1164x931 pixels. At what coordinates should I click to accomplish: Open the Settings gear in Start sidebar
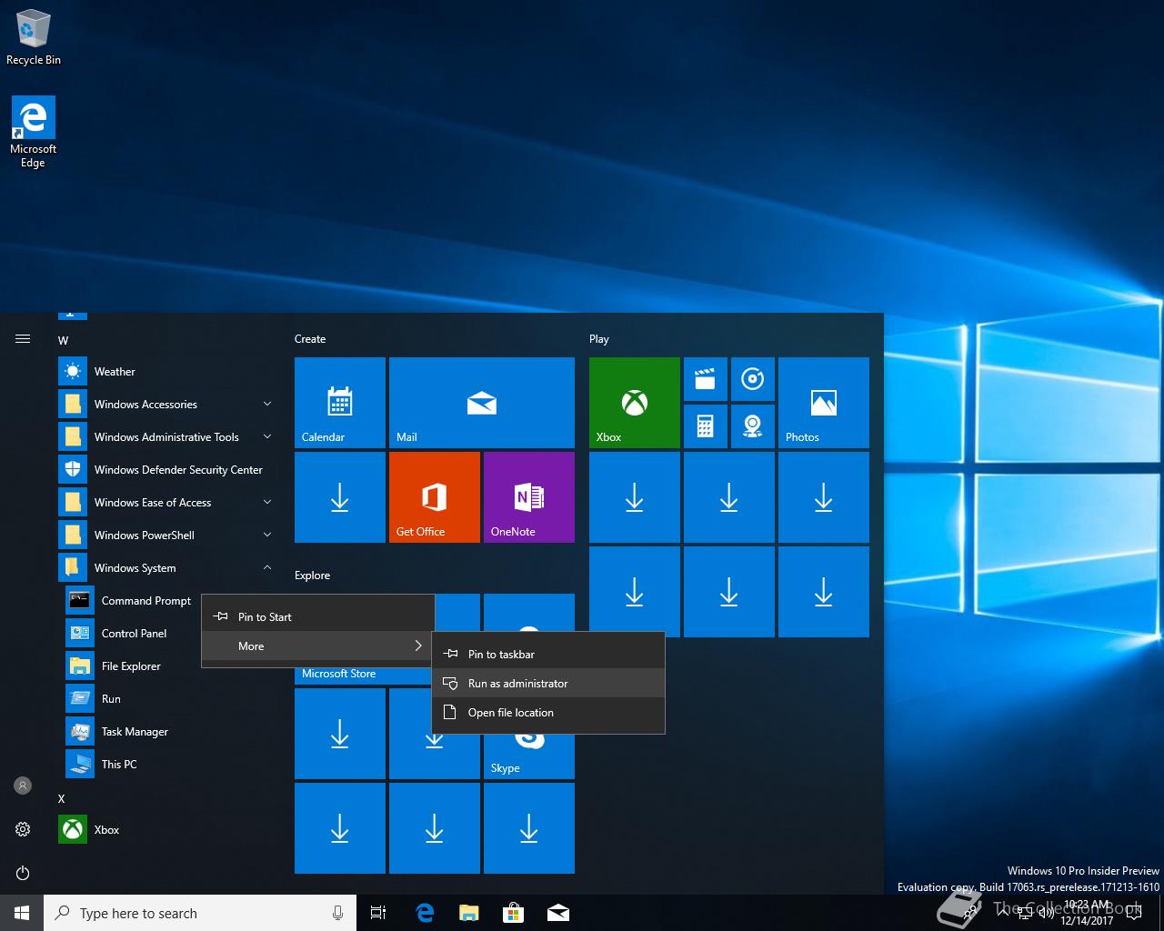23,829
